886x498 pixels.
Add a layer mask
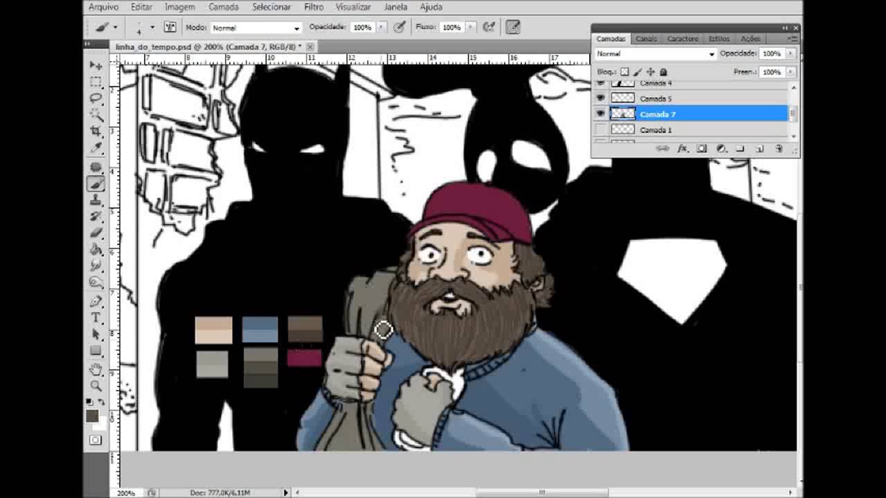[x=702, y=149]
